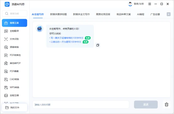Select 其他转PDF text in sidebar

tap(15, 63)
